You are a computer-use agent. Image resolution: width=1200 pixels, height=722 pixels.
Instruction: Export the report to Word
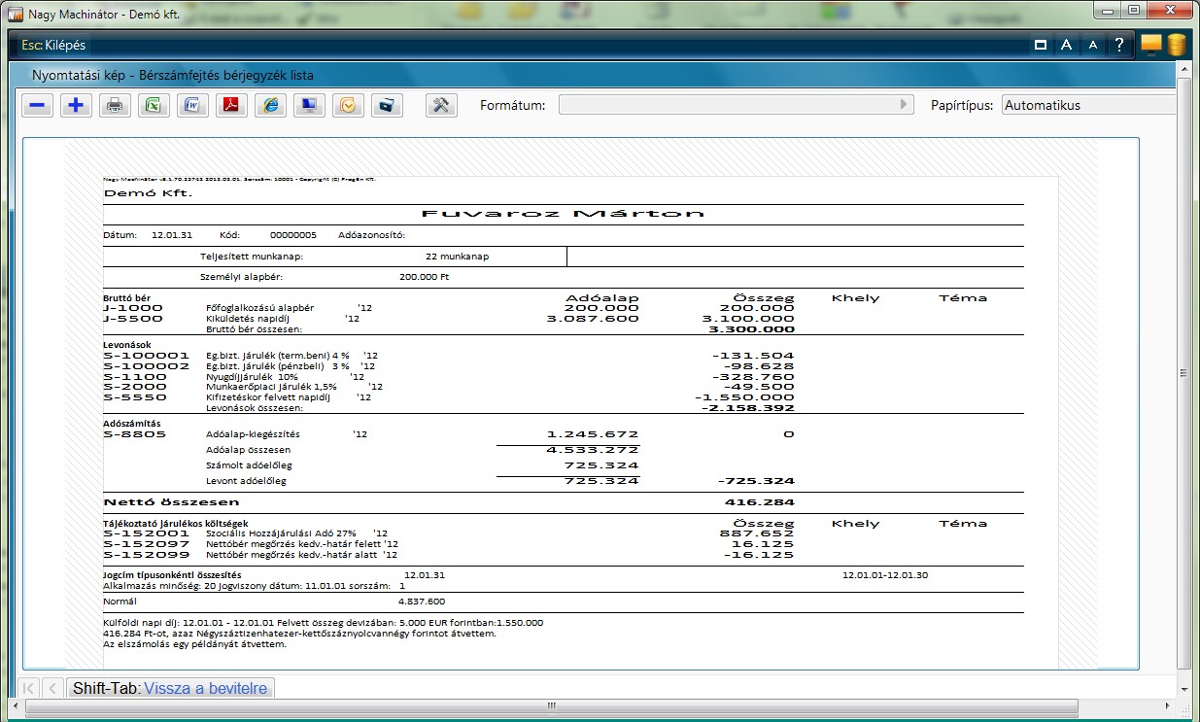[x=192, y=106]
